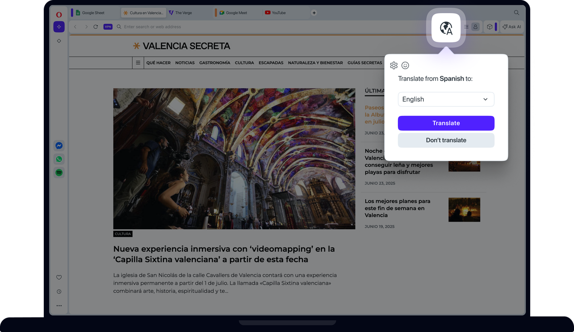Open sidebar history clock icon
This screenshot has height=332, width=574.
59,292
